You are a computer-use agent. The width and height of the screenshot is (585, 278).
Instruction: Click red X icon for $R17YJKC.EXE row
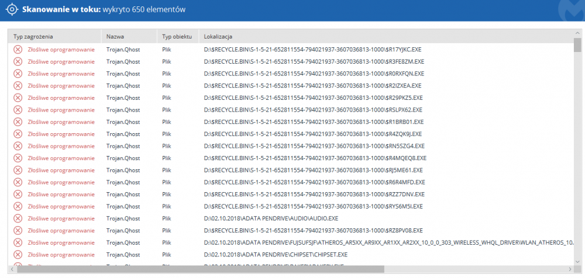click(x=18, y=49)
